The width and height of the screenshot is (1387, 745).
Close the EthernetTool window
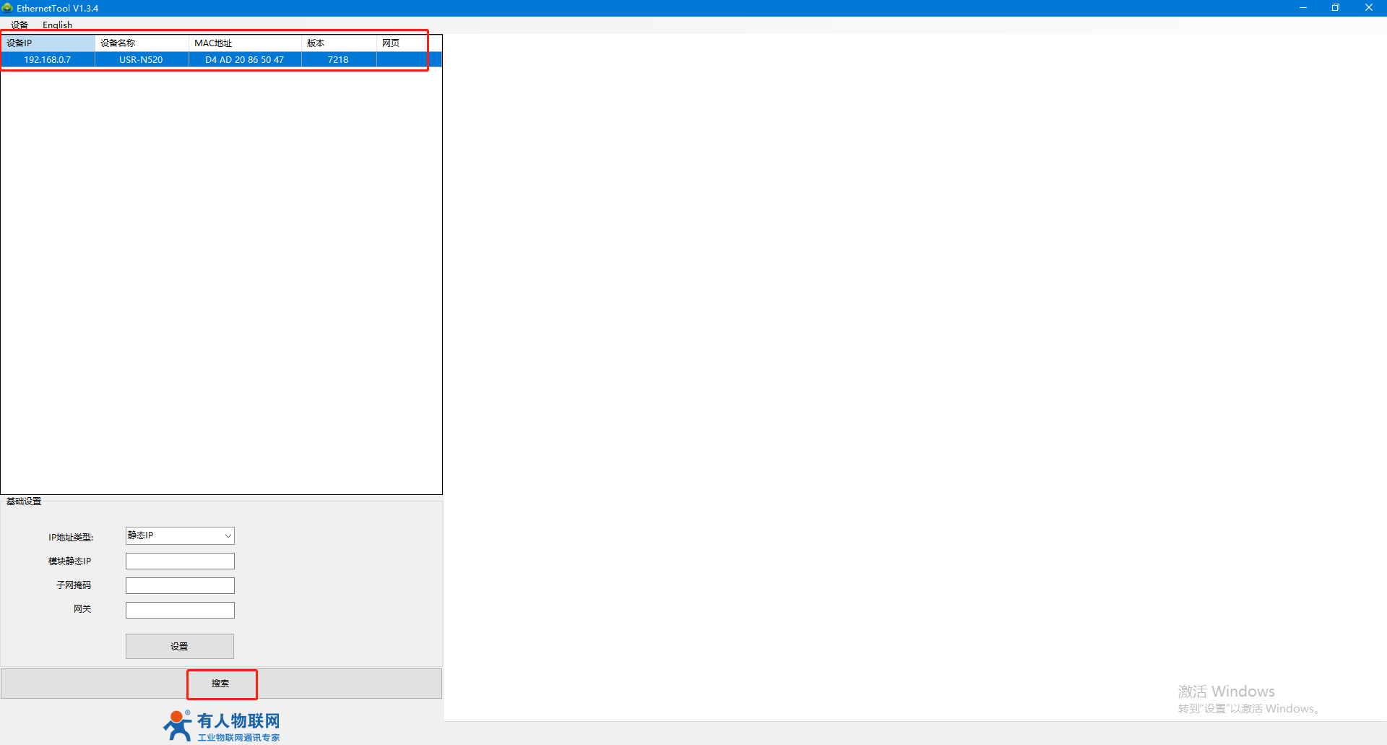pyautogui.click(x=1369, y=8)
